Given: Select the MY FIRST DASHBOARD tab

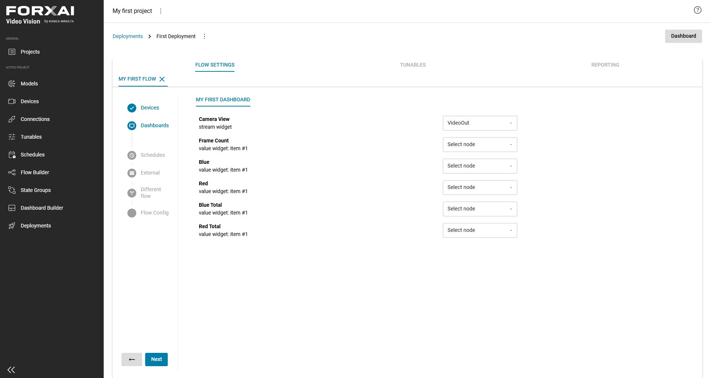Looking at the screenshot, I should (223, 99).
